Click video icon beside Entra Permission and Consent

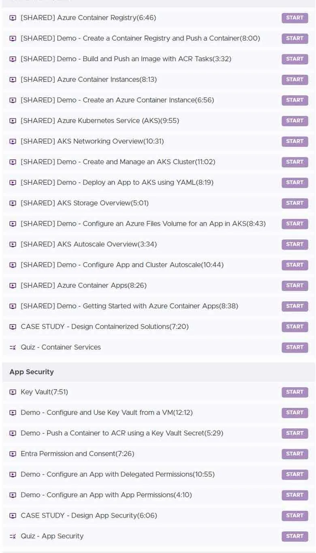pos(13,454)
